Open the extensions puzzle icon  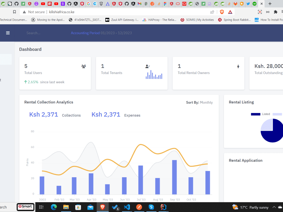click(275, 12)
